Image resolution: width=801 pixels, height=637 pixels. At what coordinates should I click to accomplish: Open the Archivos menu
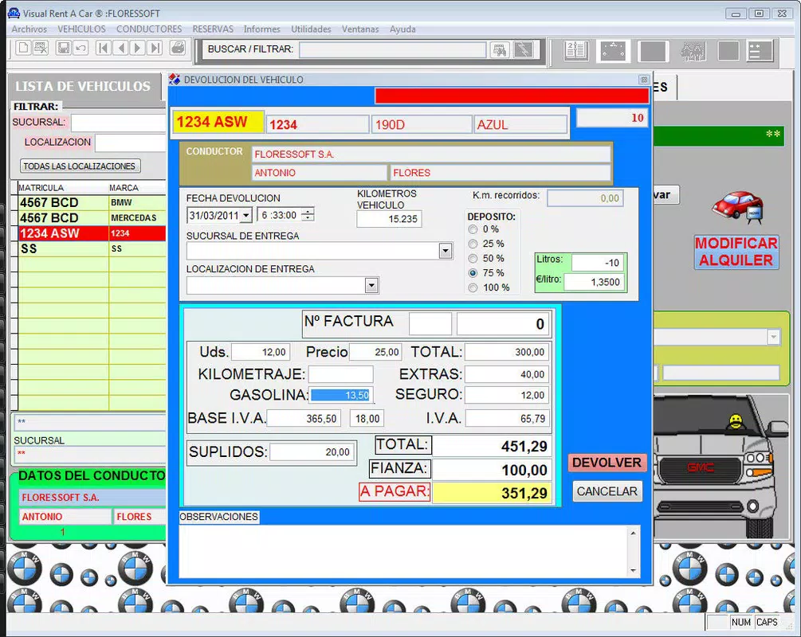pyautogui.click(x=29, y=29)
